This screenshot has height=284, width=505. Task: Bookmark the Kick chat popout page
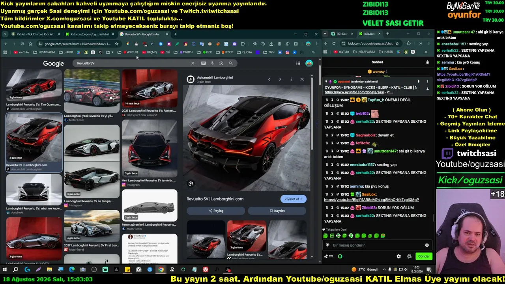[397, 43]
